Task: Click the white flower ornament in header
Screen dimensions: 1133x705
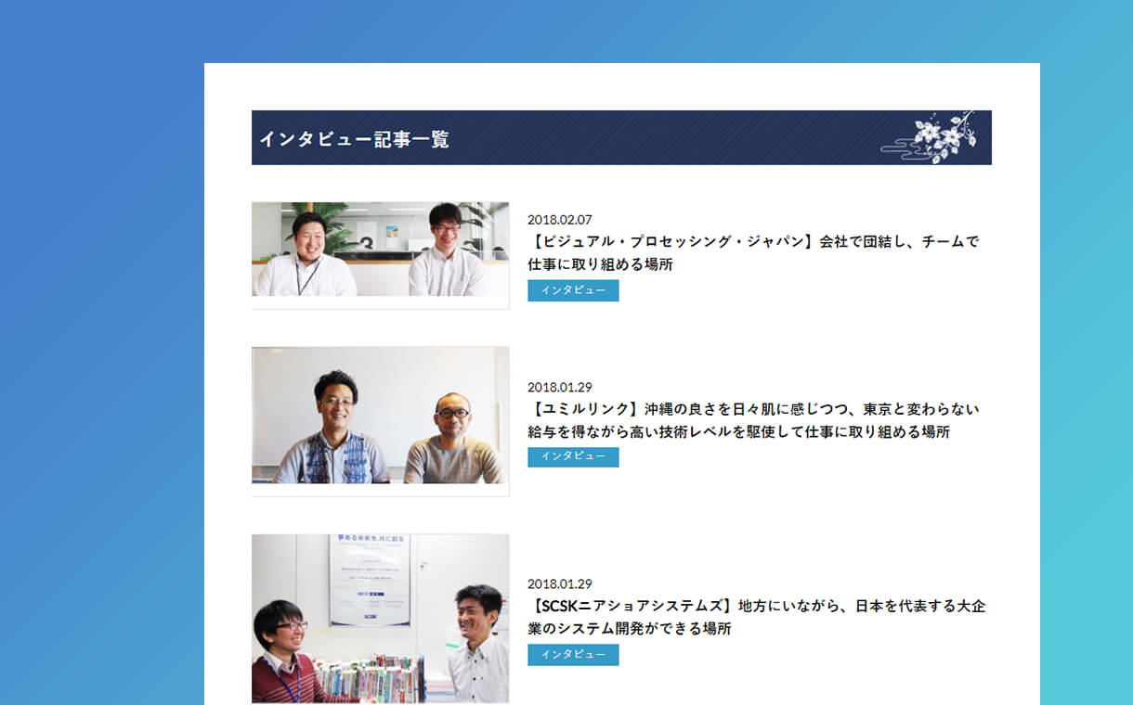Action: (x=940, y=135)
